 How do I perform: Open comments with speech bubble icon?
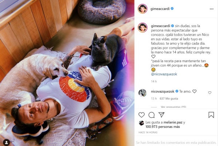[151, 115]
